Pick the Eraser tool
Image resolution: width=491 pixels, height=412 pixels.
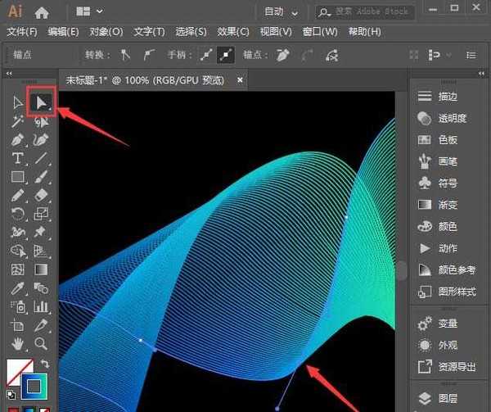pyautogui.click(x=41, y=195)
